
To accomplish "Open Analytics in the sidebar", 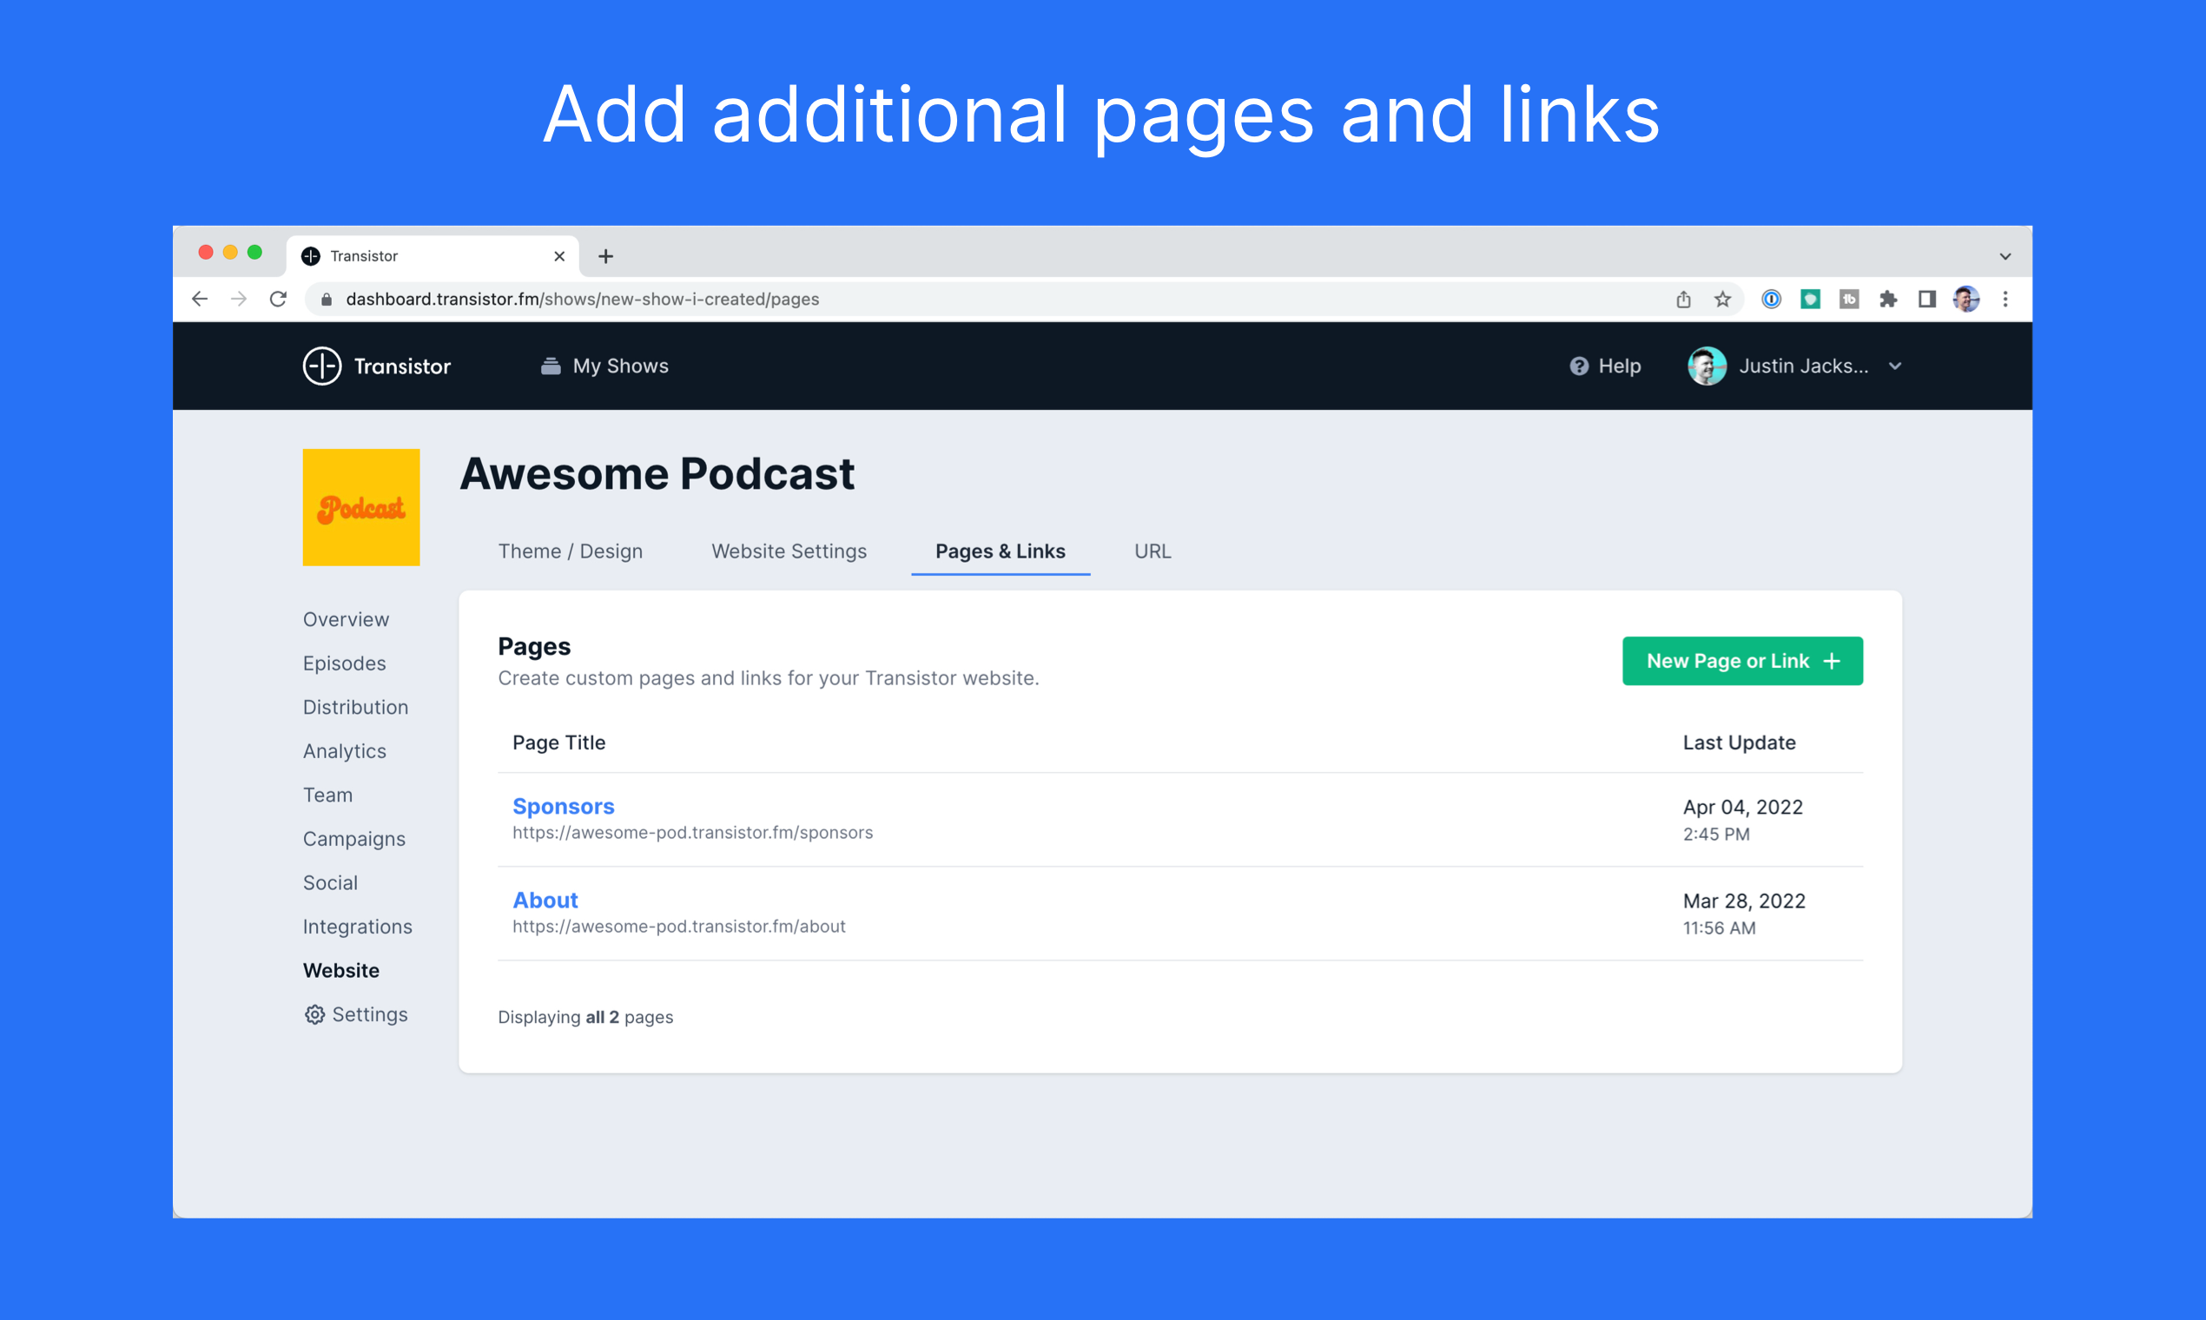I will (344, 750).
